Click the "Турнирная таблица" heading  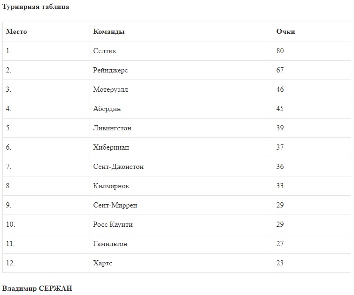36,7
